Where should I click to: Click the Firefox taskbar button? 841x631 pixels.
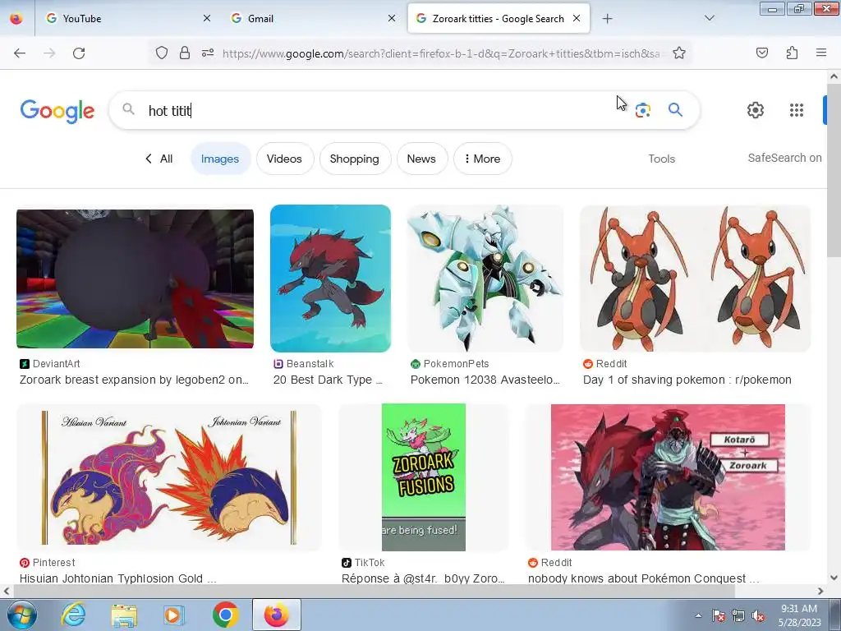point(276,615)
